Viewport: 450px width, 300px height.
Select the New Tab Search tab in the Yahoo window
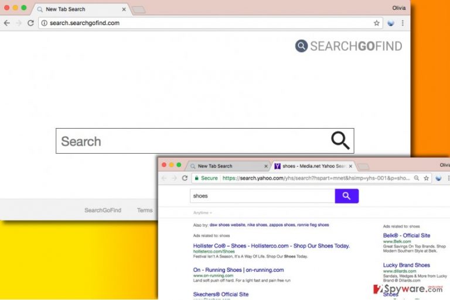(x=228, y=166)
